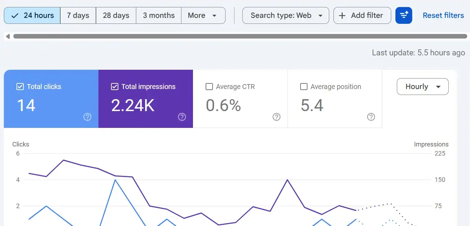Click the plus icon in Add filter
This screenshot has width=470, height=226.
343,15
